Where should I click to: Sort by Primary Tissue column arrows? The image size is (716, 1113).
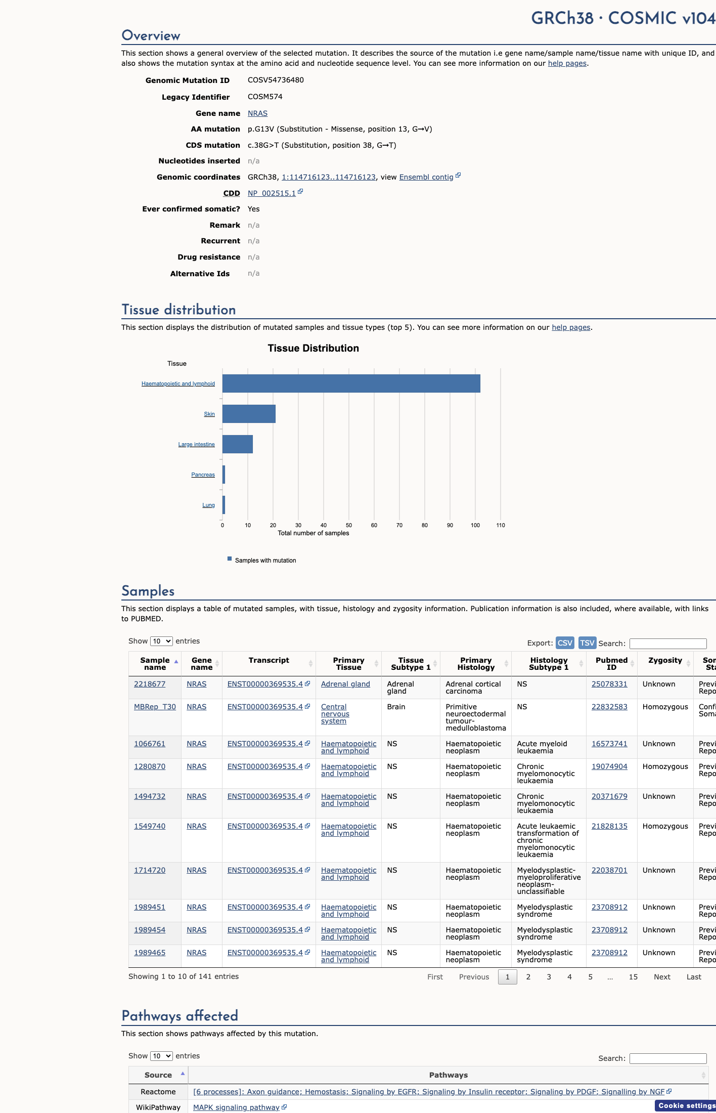pyautogui.click(x=376, y=664)
